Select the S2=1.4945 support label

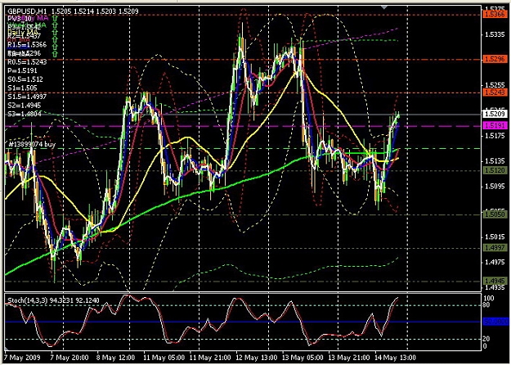(x=24, y=106)
